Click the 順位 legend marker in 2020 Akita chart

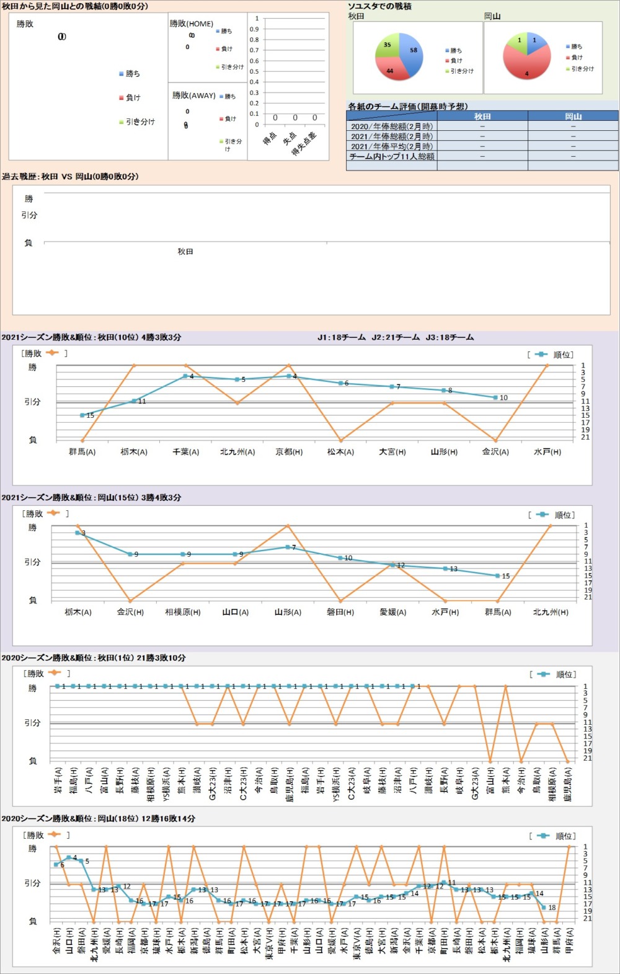544,674
